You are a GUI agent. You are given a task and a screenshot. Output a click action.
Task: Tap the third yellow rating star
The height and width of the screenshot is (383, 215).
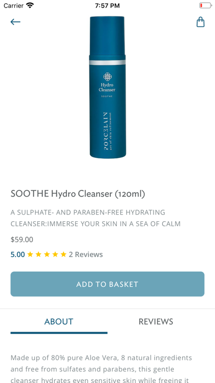[x=47, y=255]
